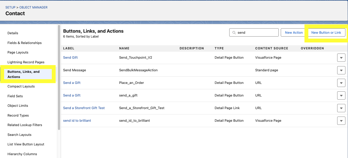Expand the menu for Send a Storefront Gift Test

click(x=341, y=108)
